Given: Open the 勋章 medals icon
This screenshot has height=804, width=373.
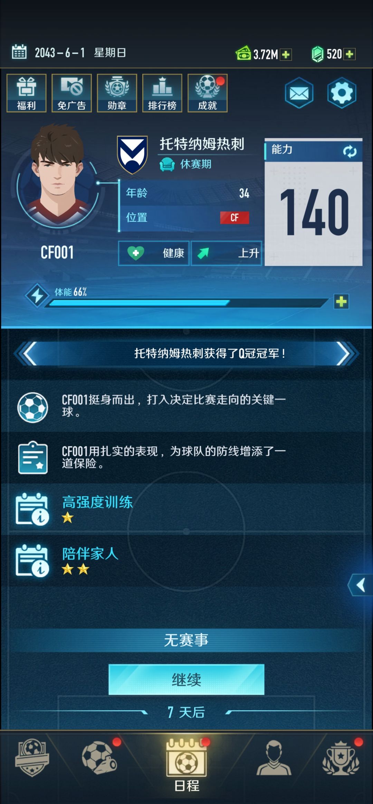Looking at the screenshot, I should 117,93.
